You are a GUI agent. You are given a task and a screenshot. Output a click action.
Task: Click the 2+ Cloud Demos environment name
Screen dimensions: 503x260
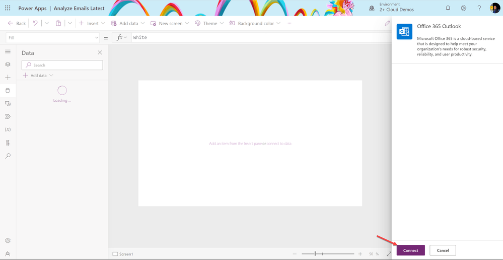tap(396, 10)
